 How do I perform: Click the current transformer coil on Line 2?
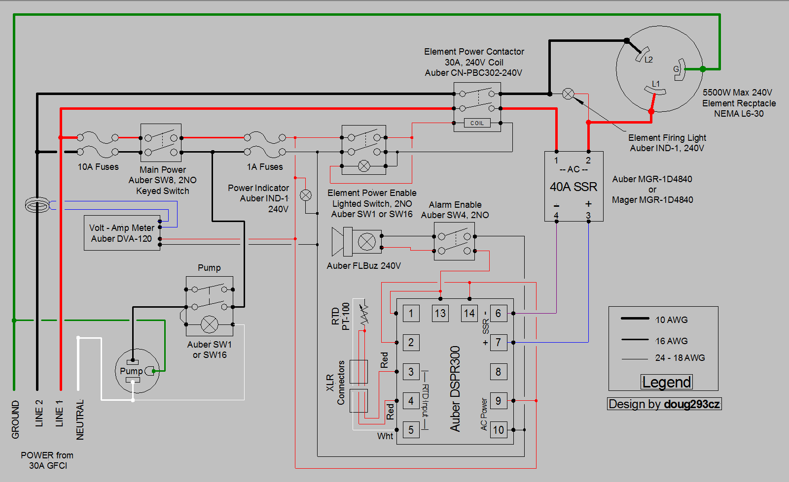coord(37,205)
